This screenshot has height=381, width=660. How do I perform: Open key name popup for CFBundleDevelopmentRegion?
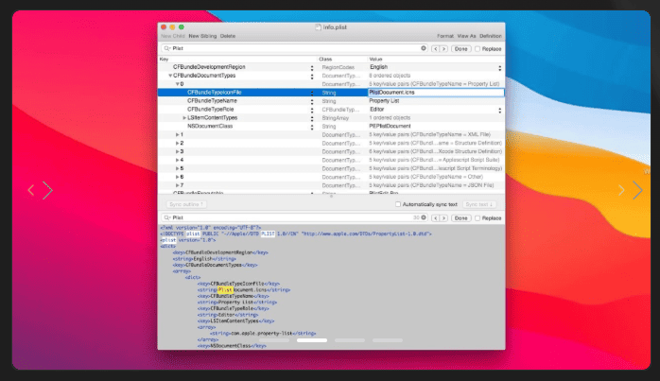point(312,68)
